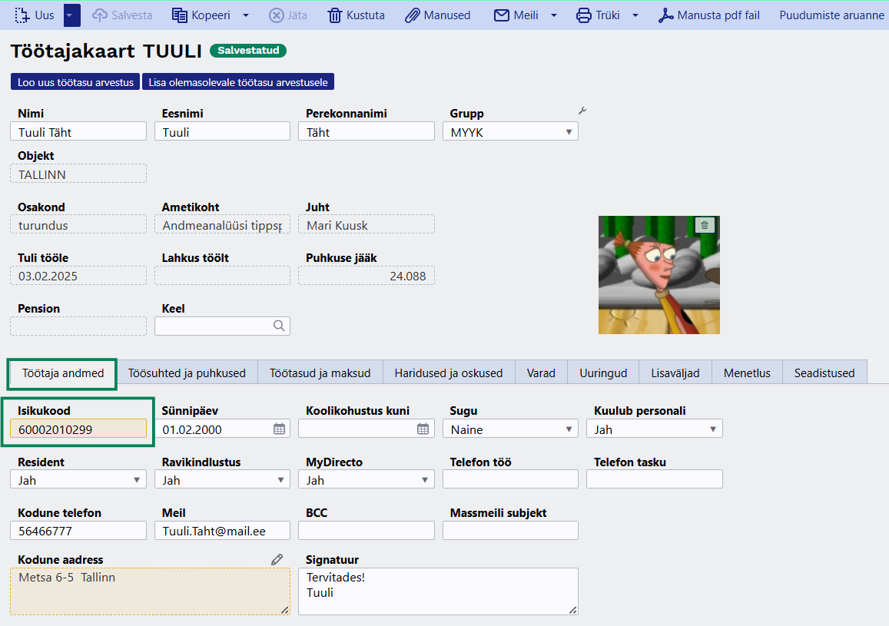Click the Trüki printer icon
The width and height of the screenshot is (889, 626).
click(x=584, y=15)
